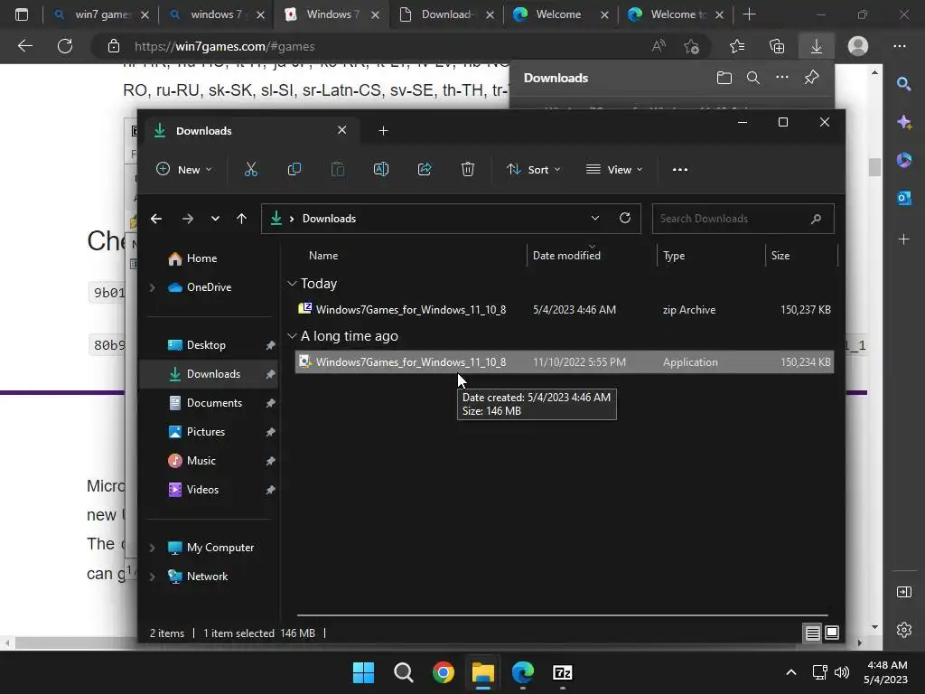Viewport: 925px width, 694px height.
Task: Close the Downloads tab in File Explorer
Action: tap(341, 130)
